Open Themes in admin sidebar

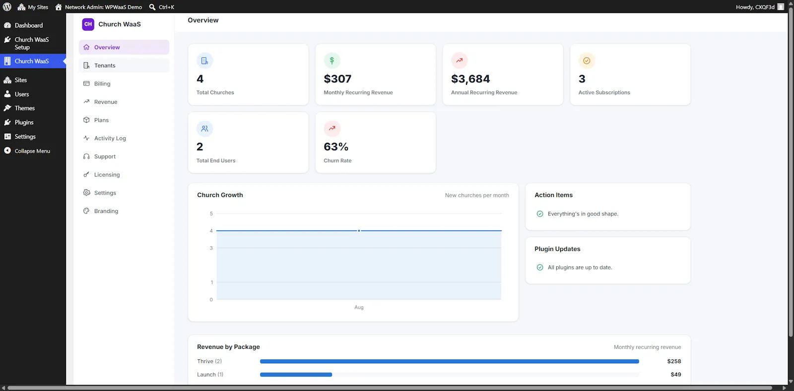33,108
